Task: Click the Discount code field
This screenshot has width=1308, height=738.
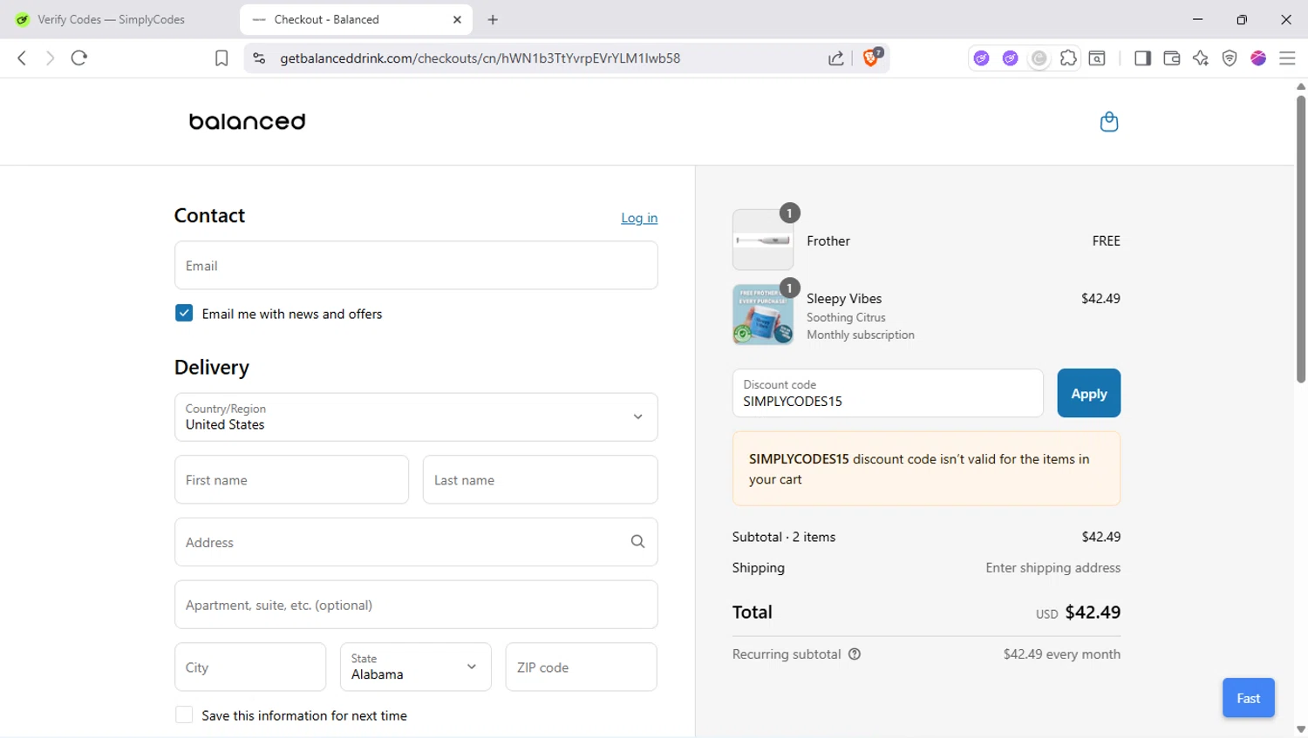Action: click(888, 393)
